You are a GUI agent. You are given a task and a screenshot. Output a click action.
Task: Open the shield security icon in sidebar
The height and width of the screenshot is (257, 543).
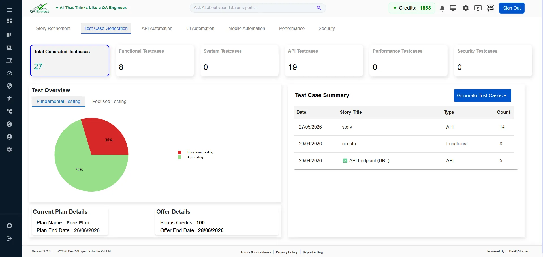tap(9, 86)
